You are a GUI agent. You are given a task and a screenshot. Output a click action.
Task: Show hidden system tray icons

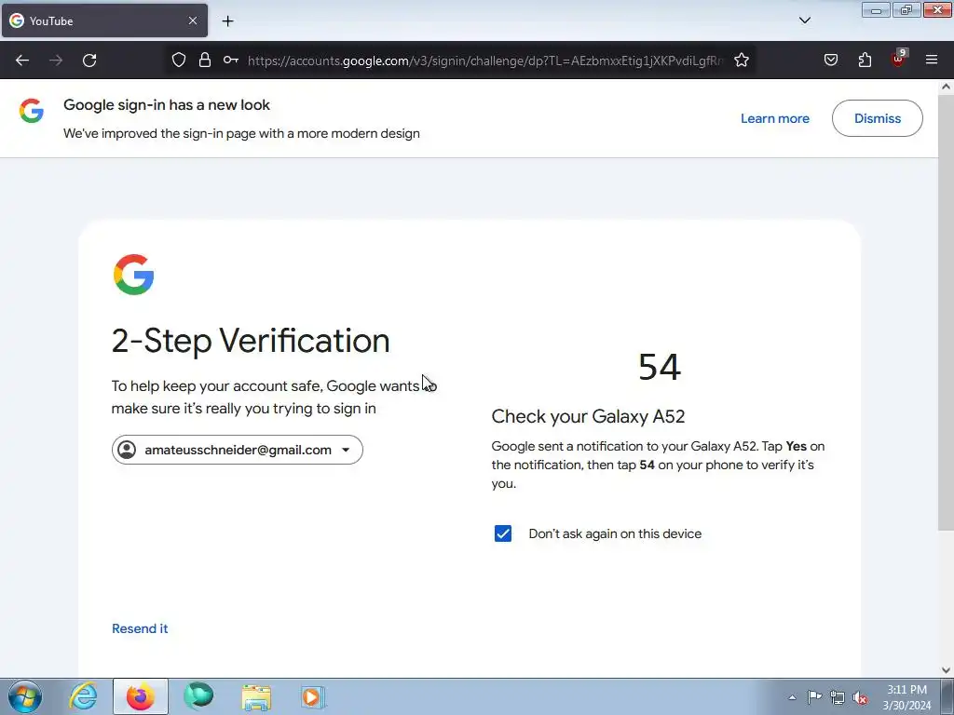click(792, 697)
